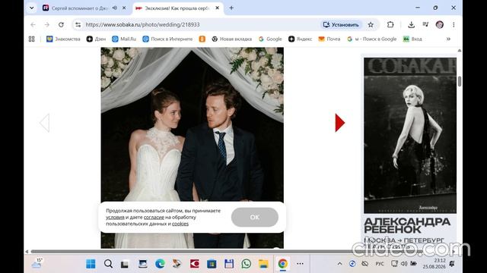Reload the sobaka.ru page
Screen dimensions: 487x273
61,24
